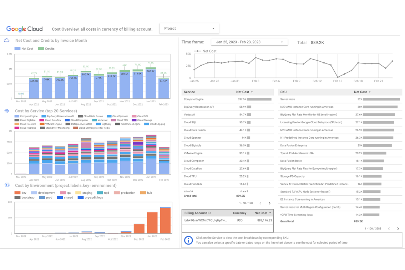
Task: Sort SKU table by Net Cost header
Action: tap(362, 92)
